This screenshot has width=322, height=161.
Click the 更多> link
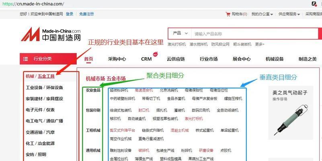[x=260, y=44]
